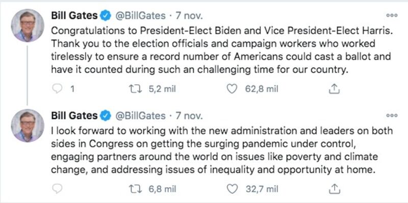Image resolution: width=408 pixels, height=203 pixels.
Task: Reply to the Biden congratulations tweet
Action: click(x=57, y=89)
